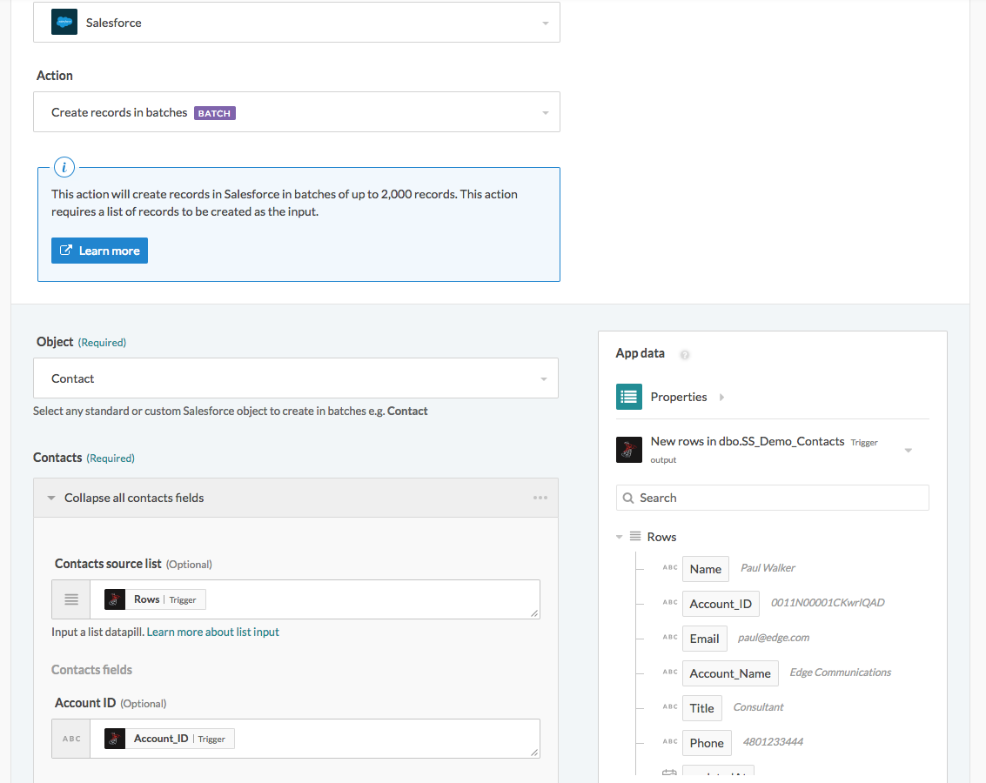Click the ABC type icon on Account ID field

click(70, 738)
